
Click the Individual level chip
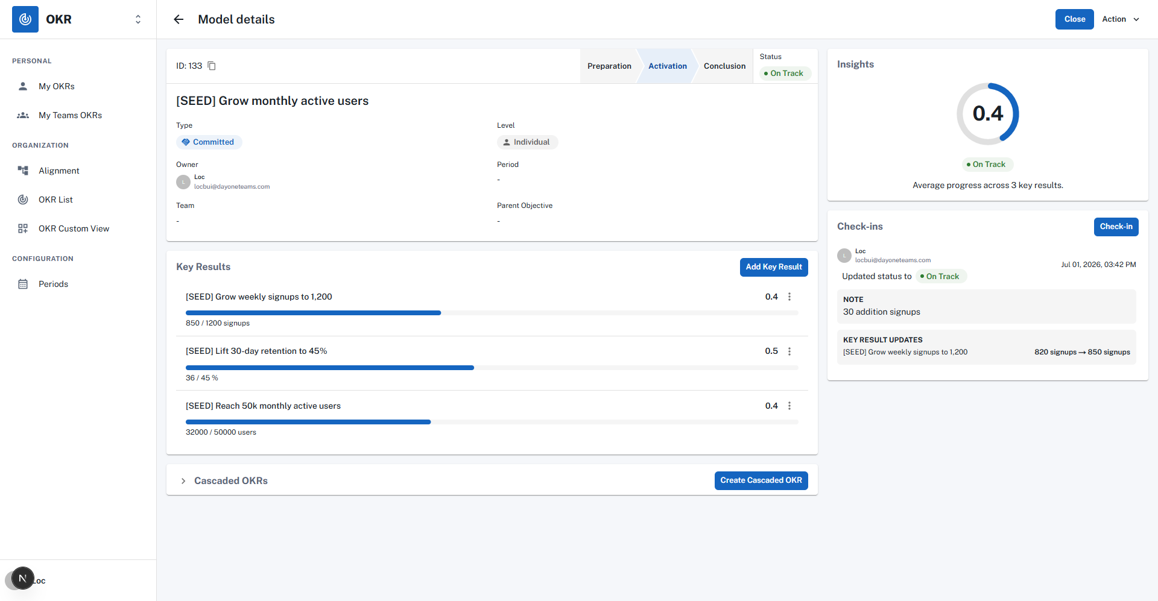527,142
